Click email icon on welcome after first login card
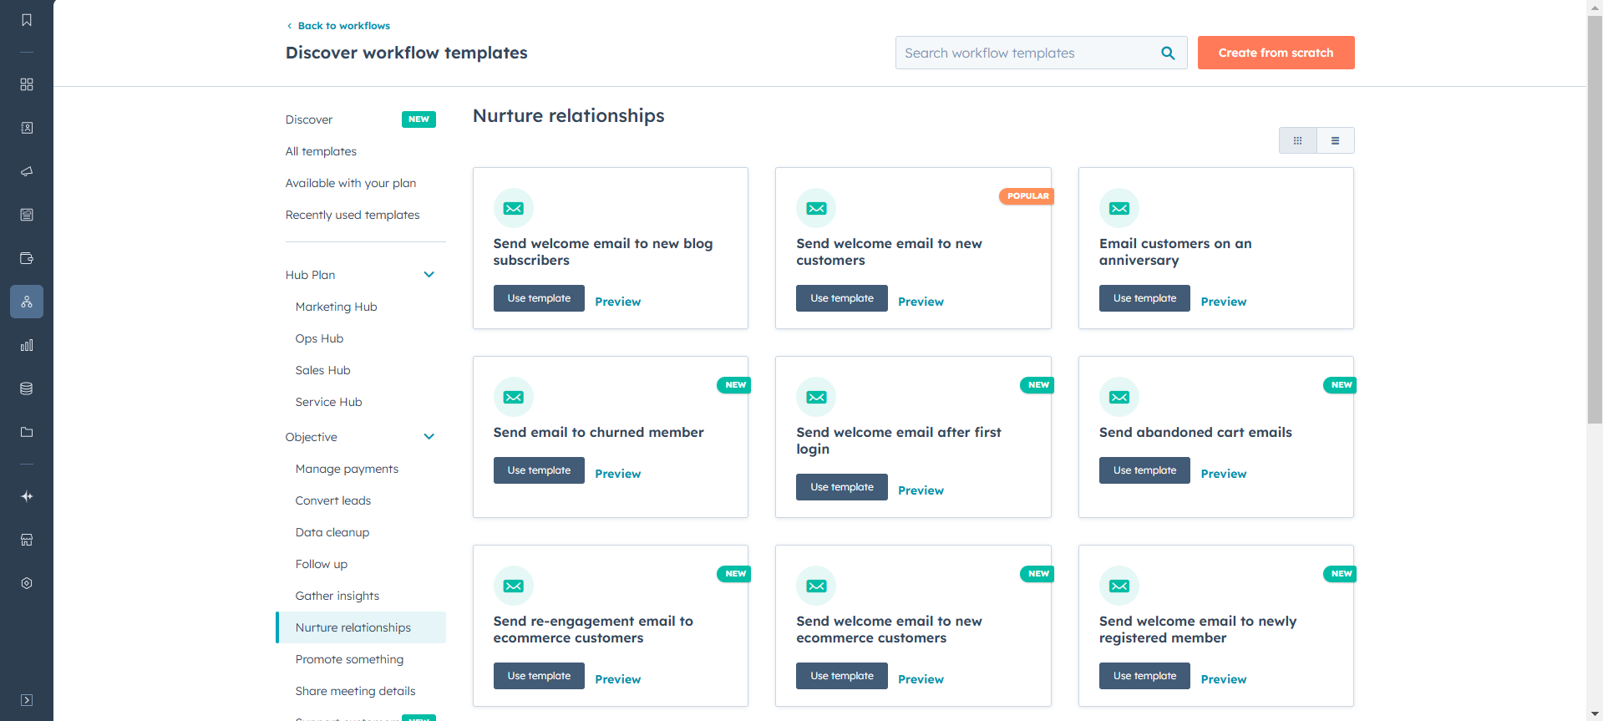The image size is (1603, 721). coord(816,397)
